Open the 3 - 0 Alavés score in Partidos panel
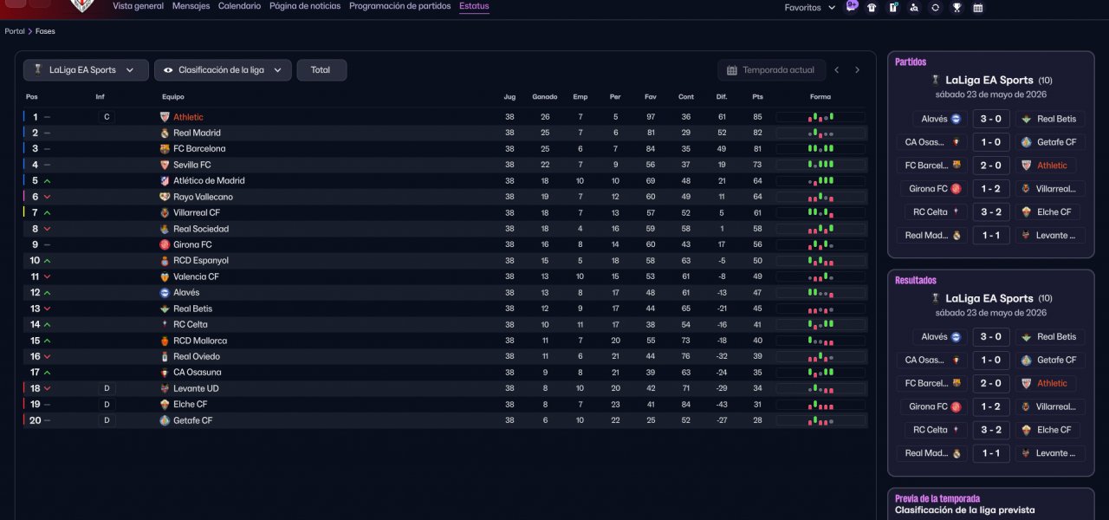1109x520 pixels. pos(990,120)
